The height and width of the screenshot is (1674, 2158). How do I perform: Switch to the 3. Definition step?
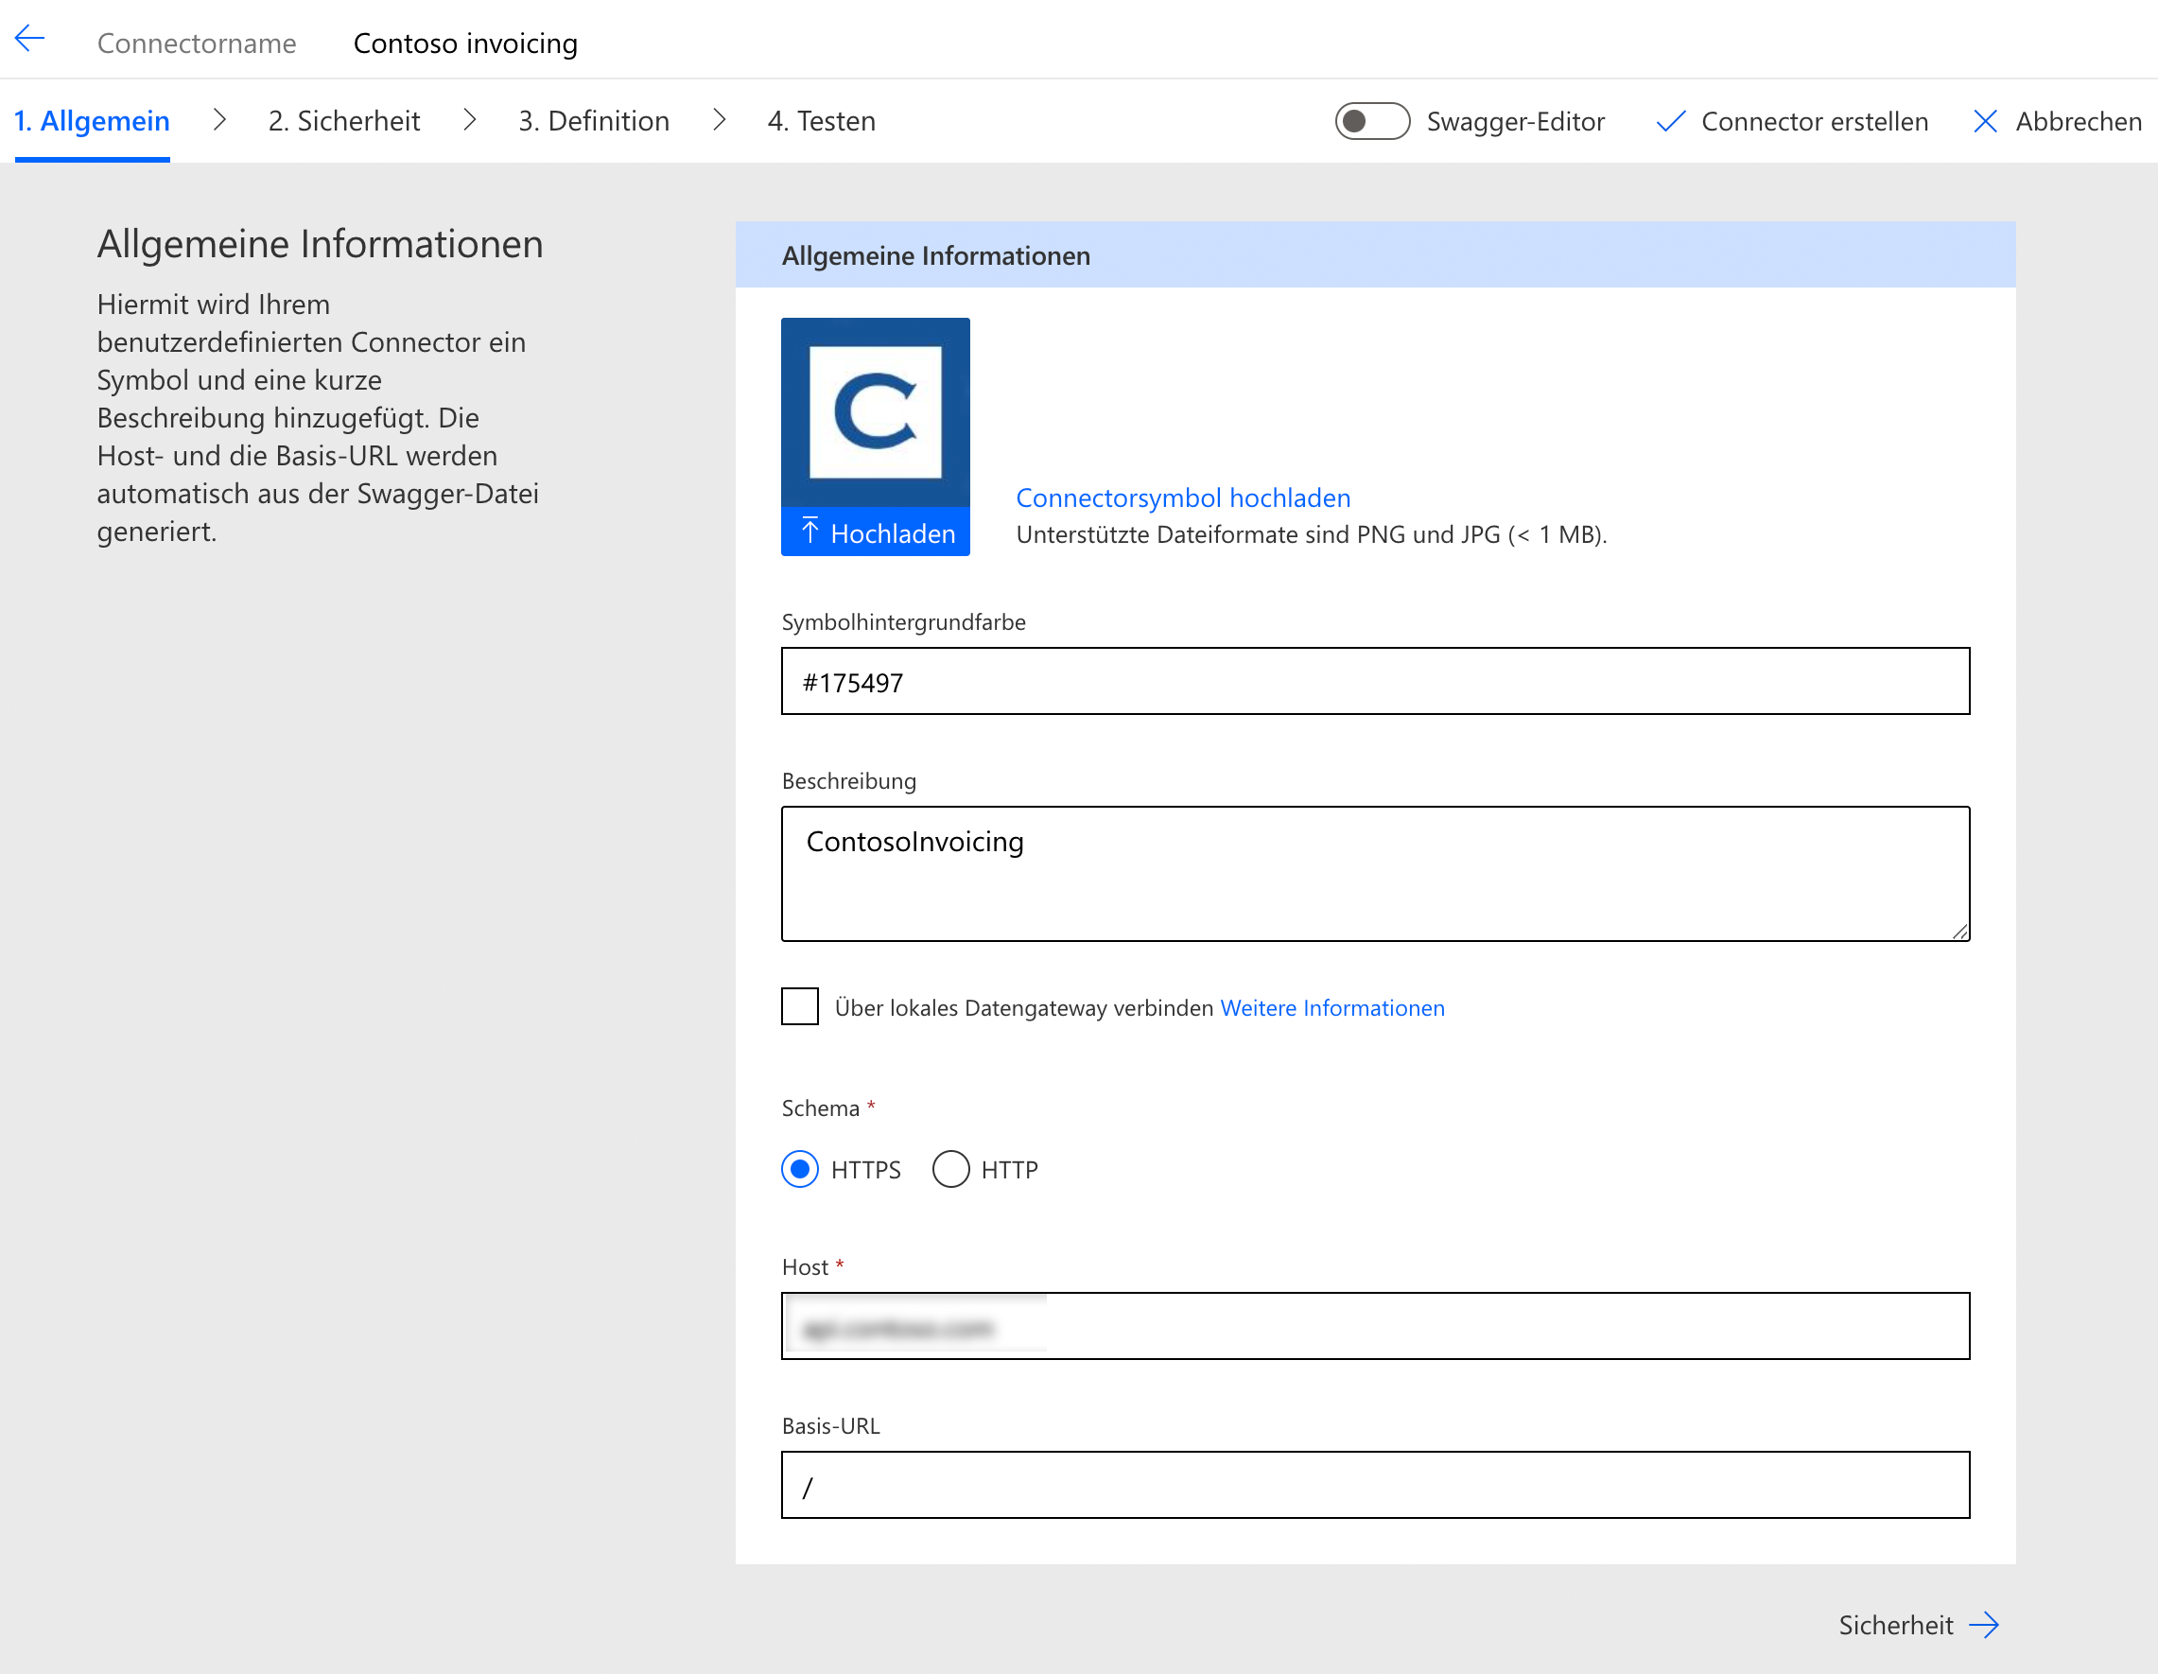point(594,120)
